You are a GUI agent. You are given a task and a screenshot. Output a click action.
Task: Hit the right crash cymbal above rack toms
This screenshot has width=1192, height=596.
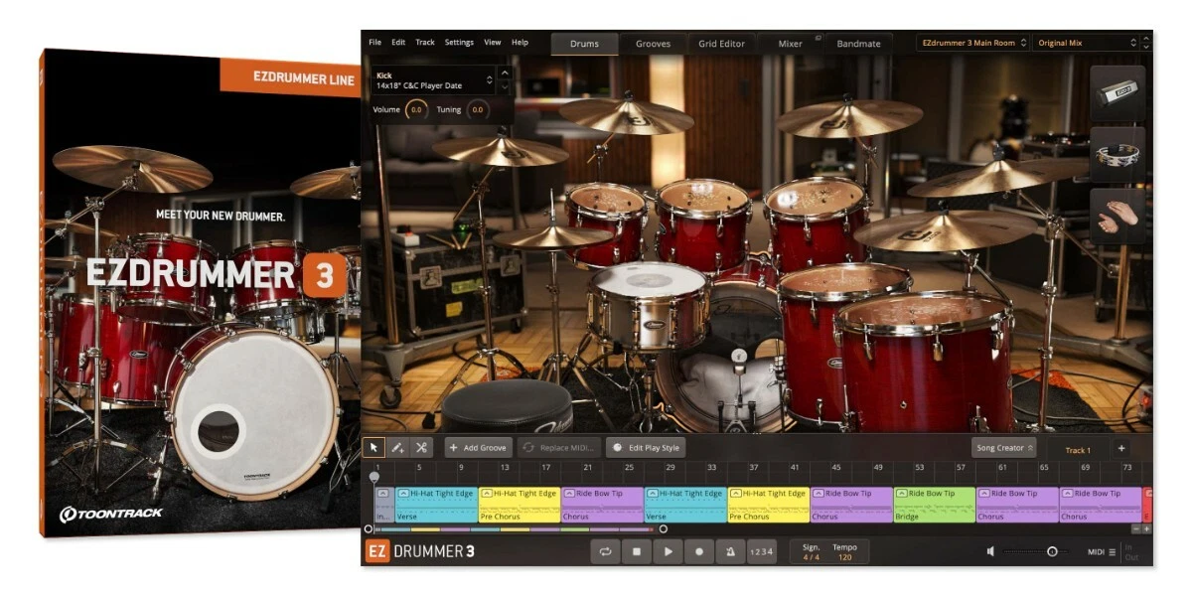click(x=849, y=117)
